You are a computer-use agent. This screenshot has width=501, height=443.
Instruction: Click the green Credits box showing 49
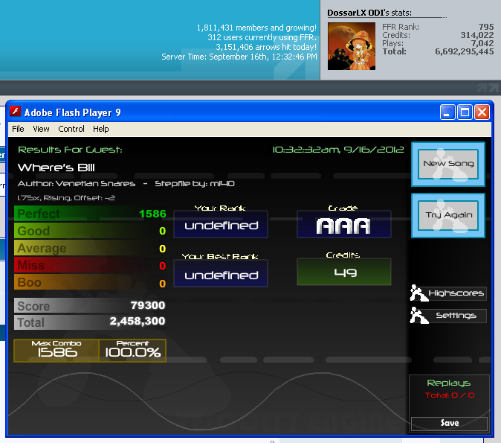[343, 272]
